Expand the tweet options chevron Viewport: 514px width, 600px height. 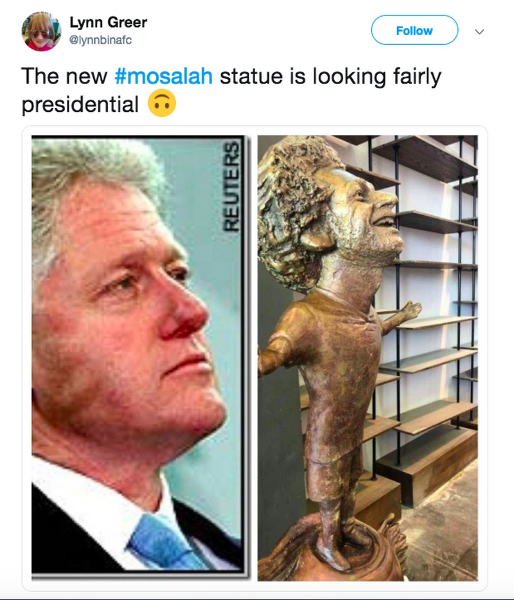(x=479, y=31)
